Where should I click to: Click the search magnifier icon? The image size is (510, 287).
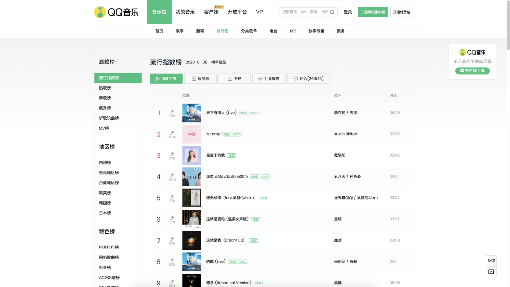pos(332,12)
